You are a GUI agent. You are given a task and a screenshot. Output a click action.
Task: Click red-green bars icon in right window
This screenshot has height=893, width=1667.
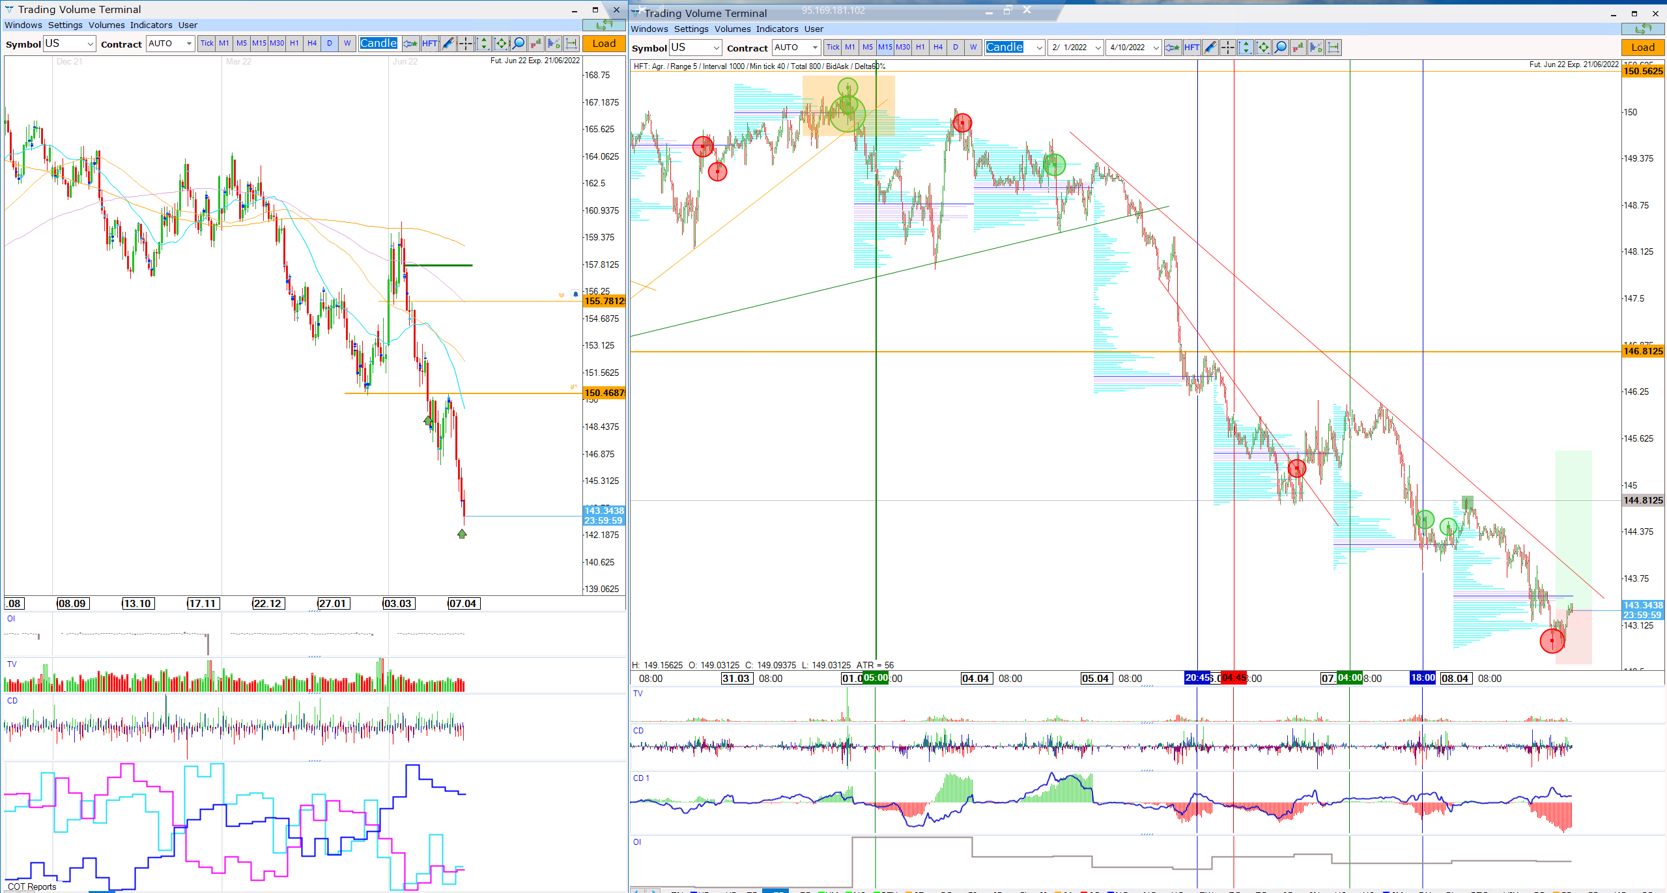(1298, 48)
